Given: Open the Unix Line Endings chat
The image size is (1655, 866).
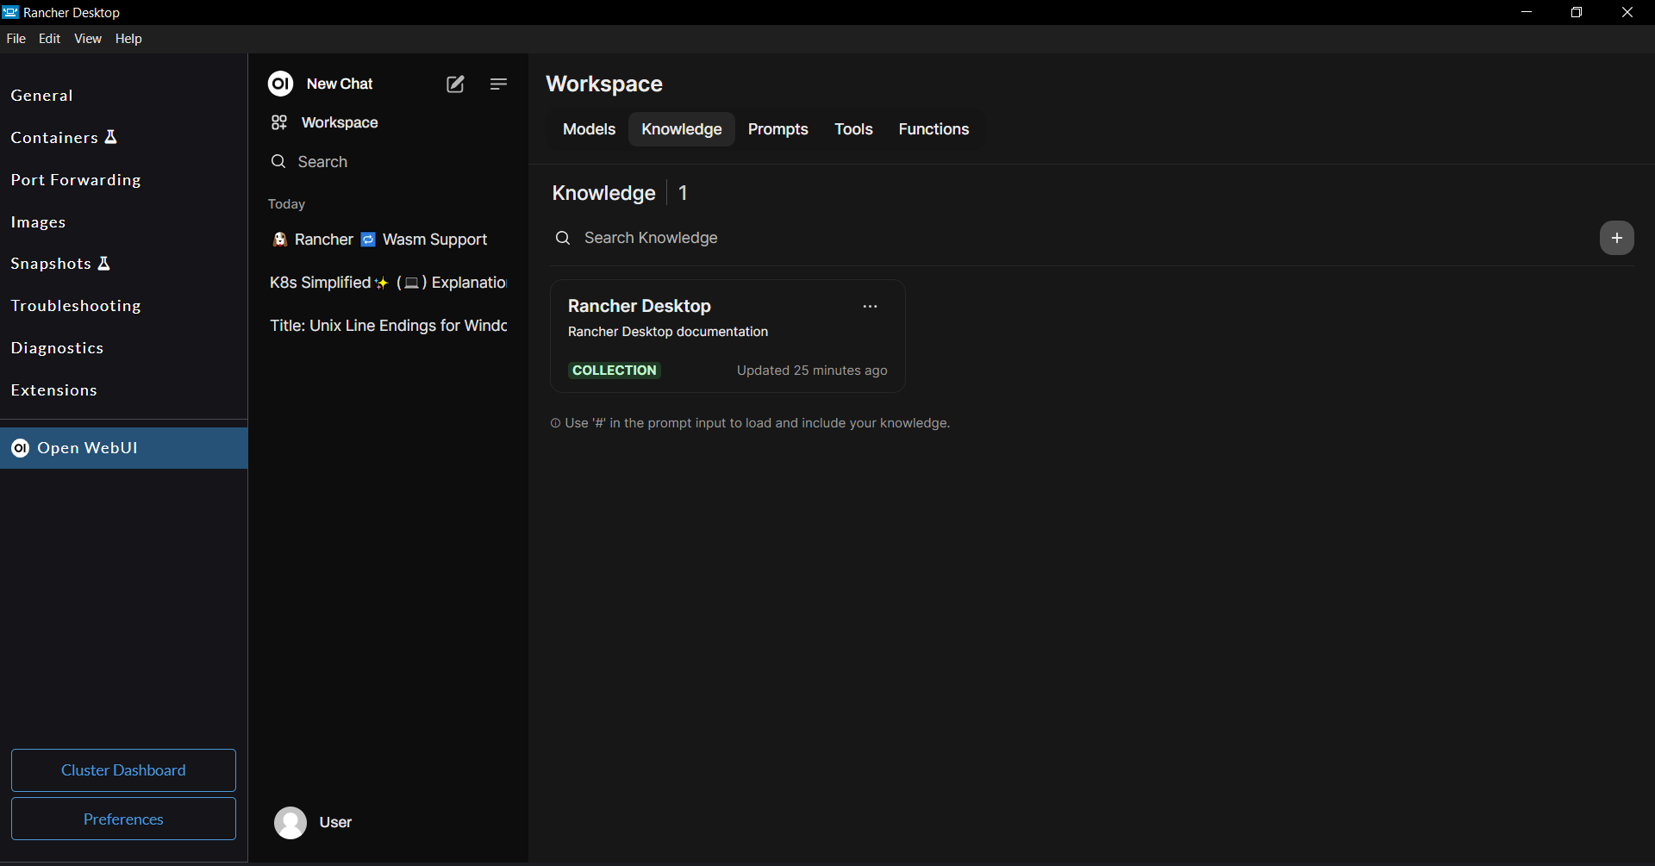Looking at the screenshot, I should point(388,326).
